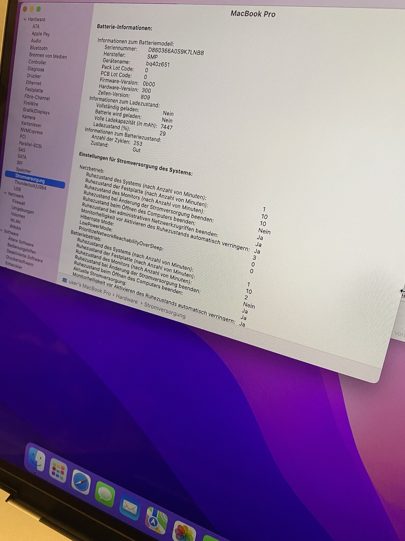Click "user's MacBook Pro" in the path bar
Viewport: 405px width, 541px height.
coord(90,287)
